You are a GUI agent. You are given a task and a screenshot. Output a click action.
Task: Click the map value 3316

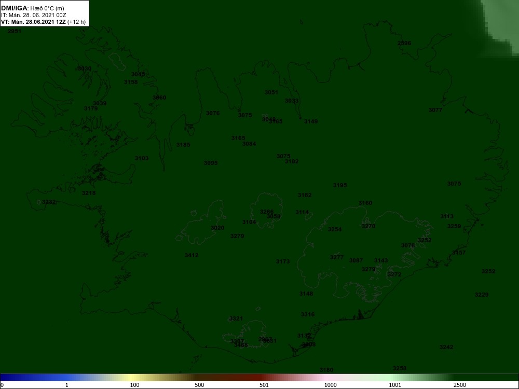coord(308,315)
